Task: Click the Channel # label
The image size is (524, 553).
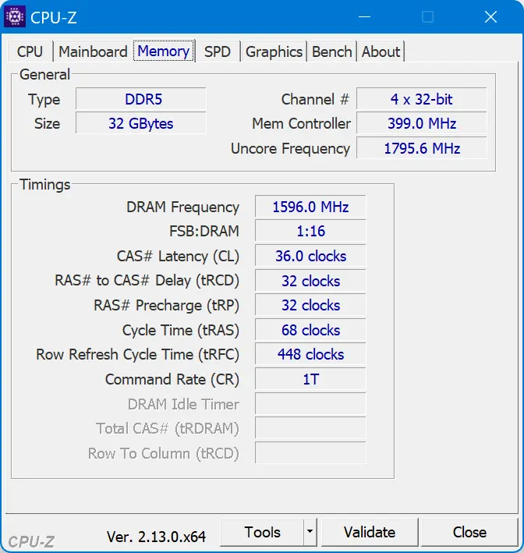Action: click(x=315, y=99)
